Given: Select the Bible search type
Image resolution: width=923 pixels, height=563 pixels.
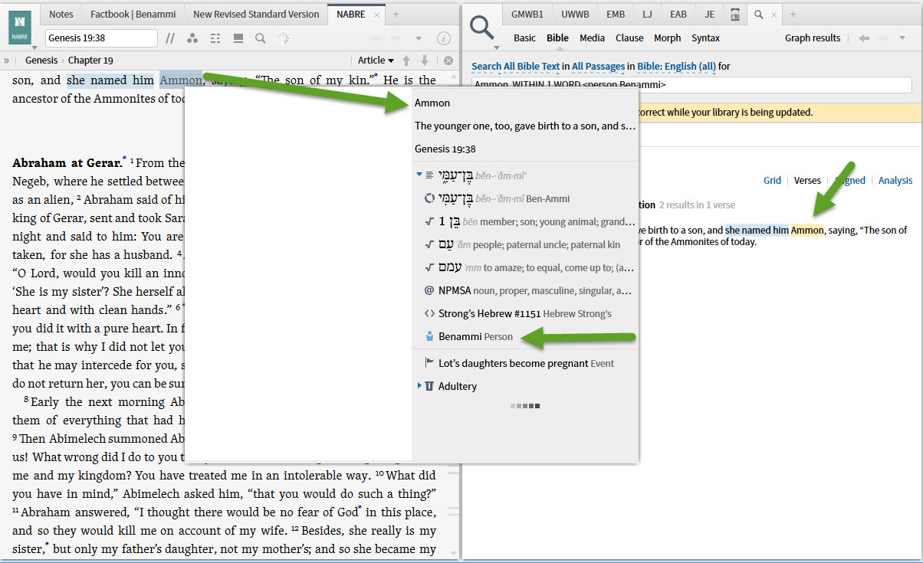Looking at the screenshot, I should click(558, 38).
